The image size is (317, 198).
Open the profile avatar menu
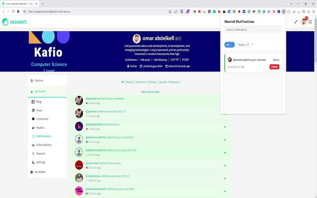click(x=303, y=22)
